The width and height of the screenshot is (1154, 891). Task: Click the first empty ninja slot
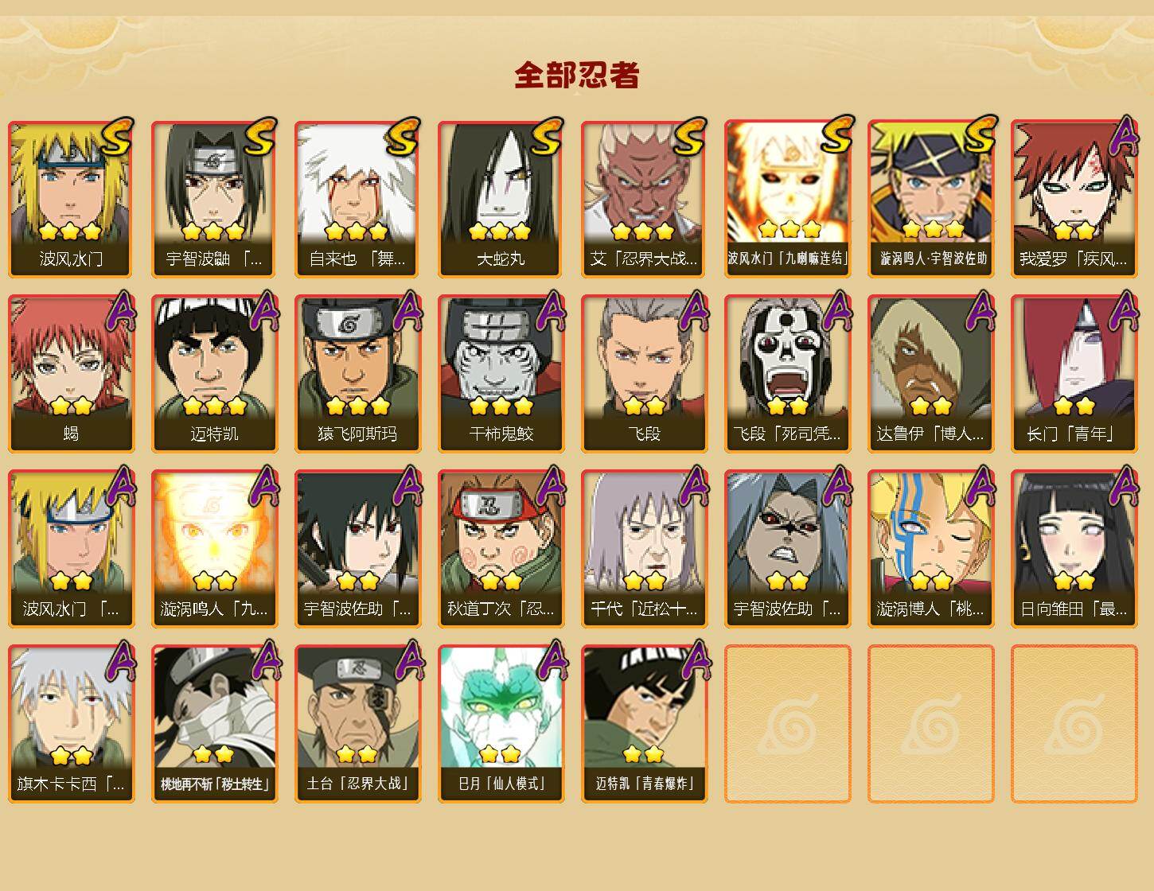(x=787, y=724)
